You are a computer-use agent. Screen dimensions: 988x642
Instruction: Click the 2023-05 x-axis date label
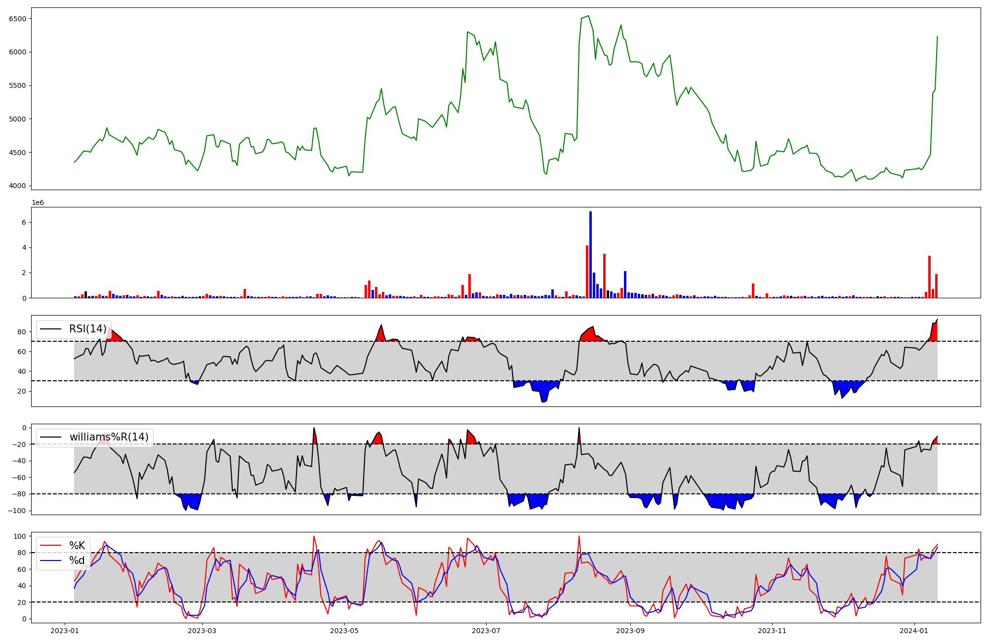344,631
